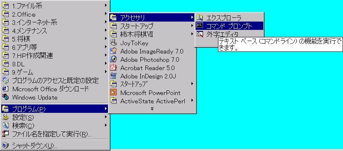343x151 pixels.
Task: Click the Adobe InDesign 2.0J icon
Action: 113,76
